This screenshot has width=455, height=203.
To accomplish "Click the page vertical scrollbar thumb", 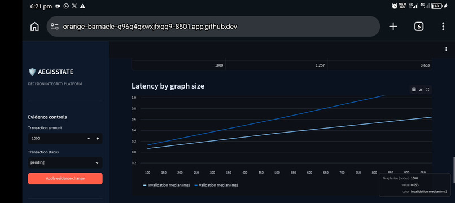I will pyautogui.click(x=454, y=170).
